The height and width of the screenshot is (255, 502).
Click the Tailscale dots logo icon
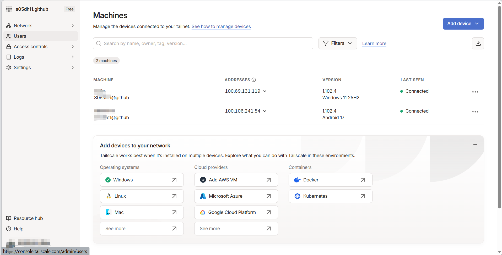(x=9, y=9)
